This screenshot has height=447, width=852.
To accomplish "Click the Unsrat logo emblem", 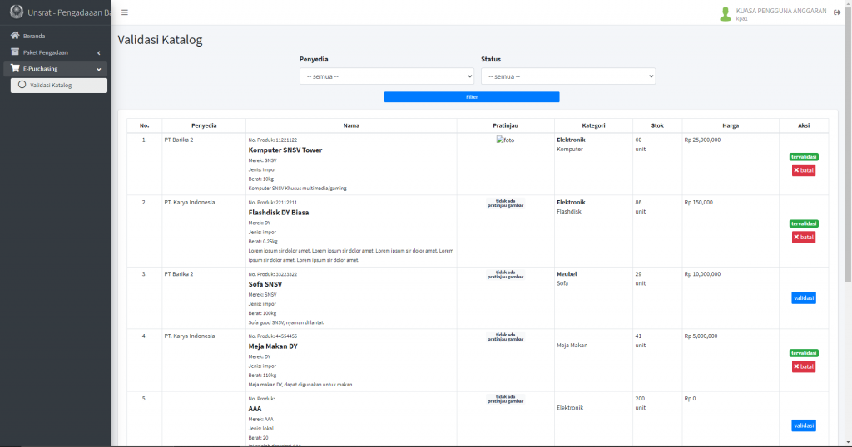I will [x=16, y=12].
